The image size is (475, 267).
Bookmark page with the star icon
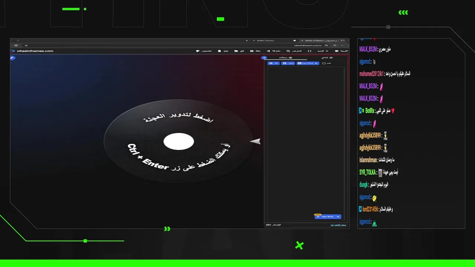tap(26, 45)
